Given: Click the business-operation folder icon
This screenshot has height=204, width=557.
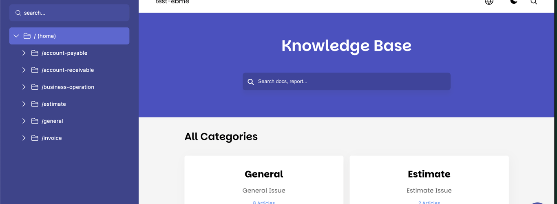Looking at the screenshot, I should point(35,87).
